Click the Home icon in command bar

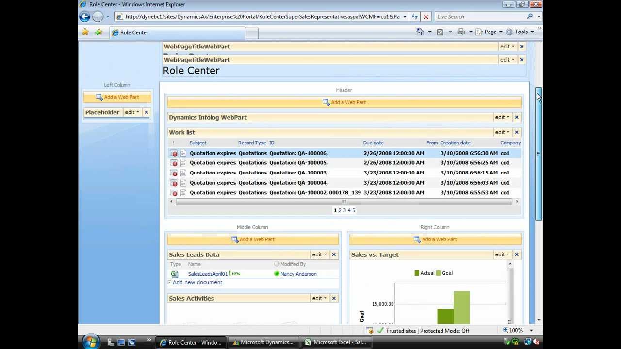pyautogui.click(x=420, y=32)
